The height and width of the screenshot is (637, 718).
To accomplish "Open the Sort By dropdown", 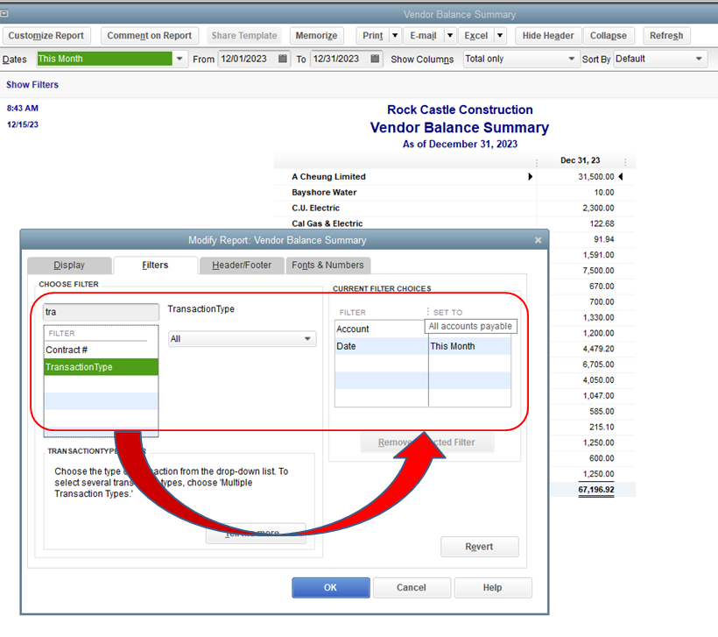I will [x=699, y=59].
